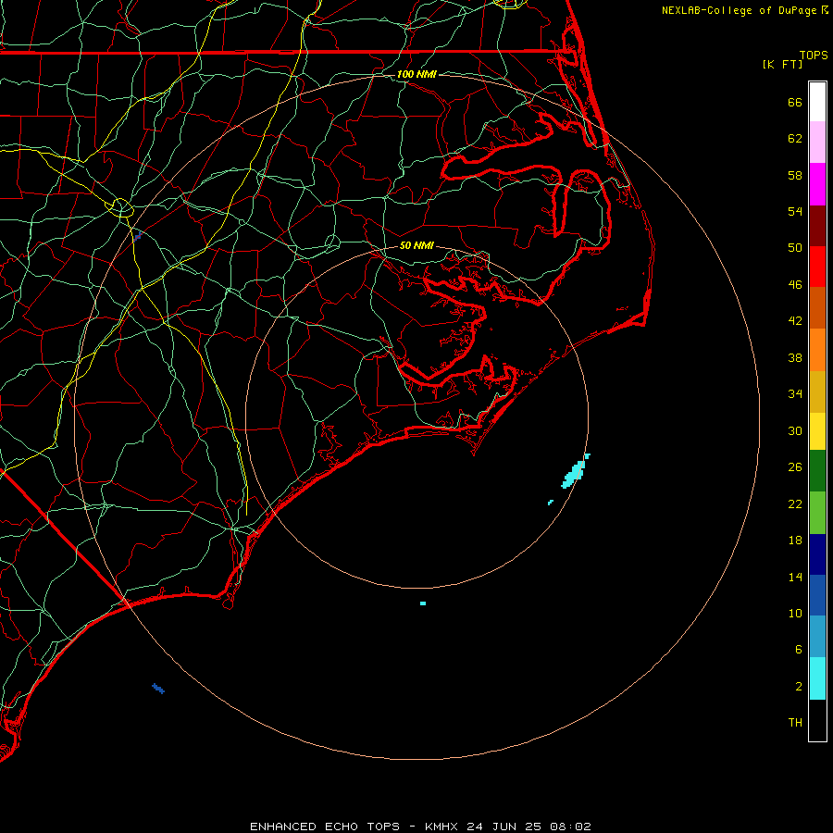Screen dimensions: 833x833
Task: Click the '14' scale label
Action: pyautogui.click(x=795, y=577)
